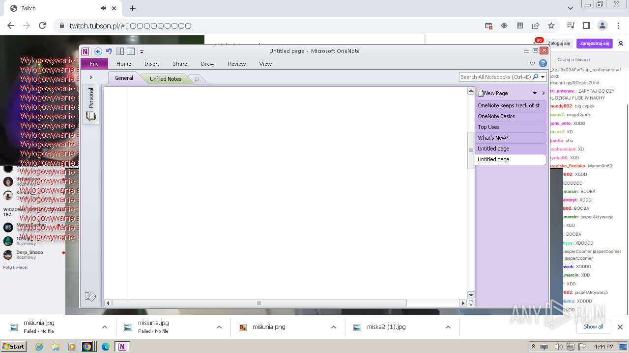Open the Share ribbon tab
The width and height of the screenshot is (629, 353).
pos(180,64)
